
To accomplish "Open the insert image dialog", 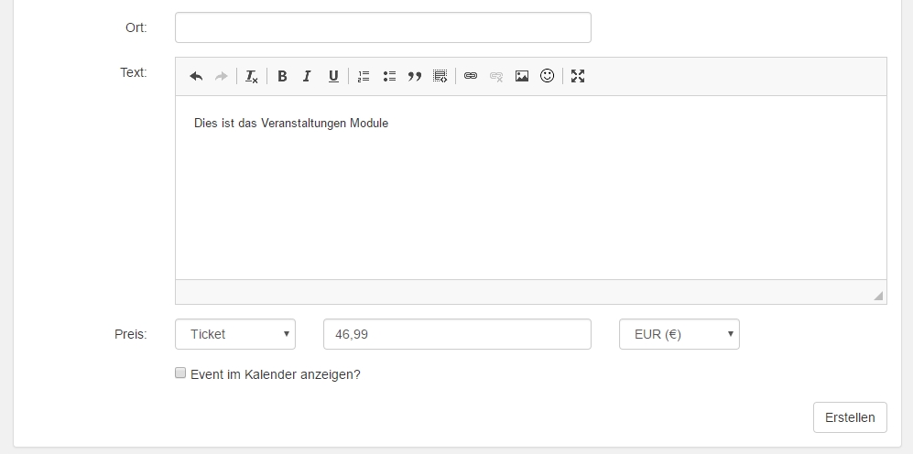I will click(x=522, y=76).
